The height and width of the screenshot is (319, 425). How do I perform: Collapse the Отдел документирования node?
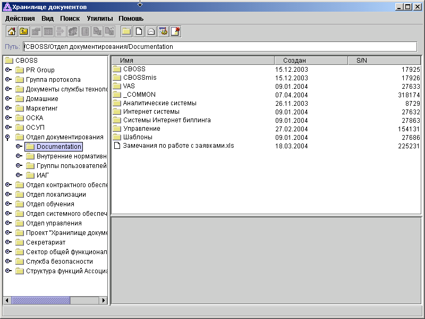8,138
